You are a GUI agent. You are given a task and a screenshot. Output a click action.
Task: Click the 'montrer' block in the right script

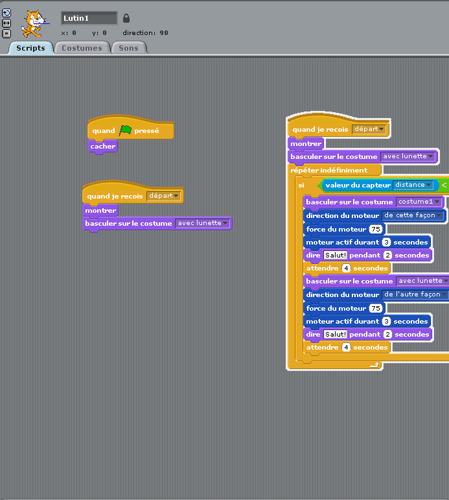click(306, 144)
